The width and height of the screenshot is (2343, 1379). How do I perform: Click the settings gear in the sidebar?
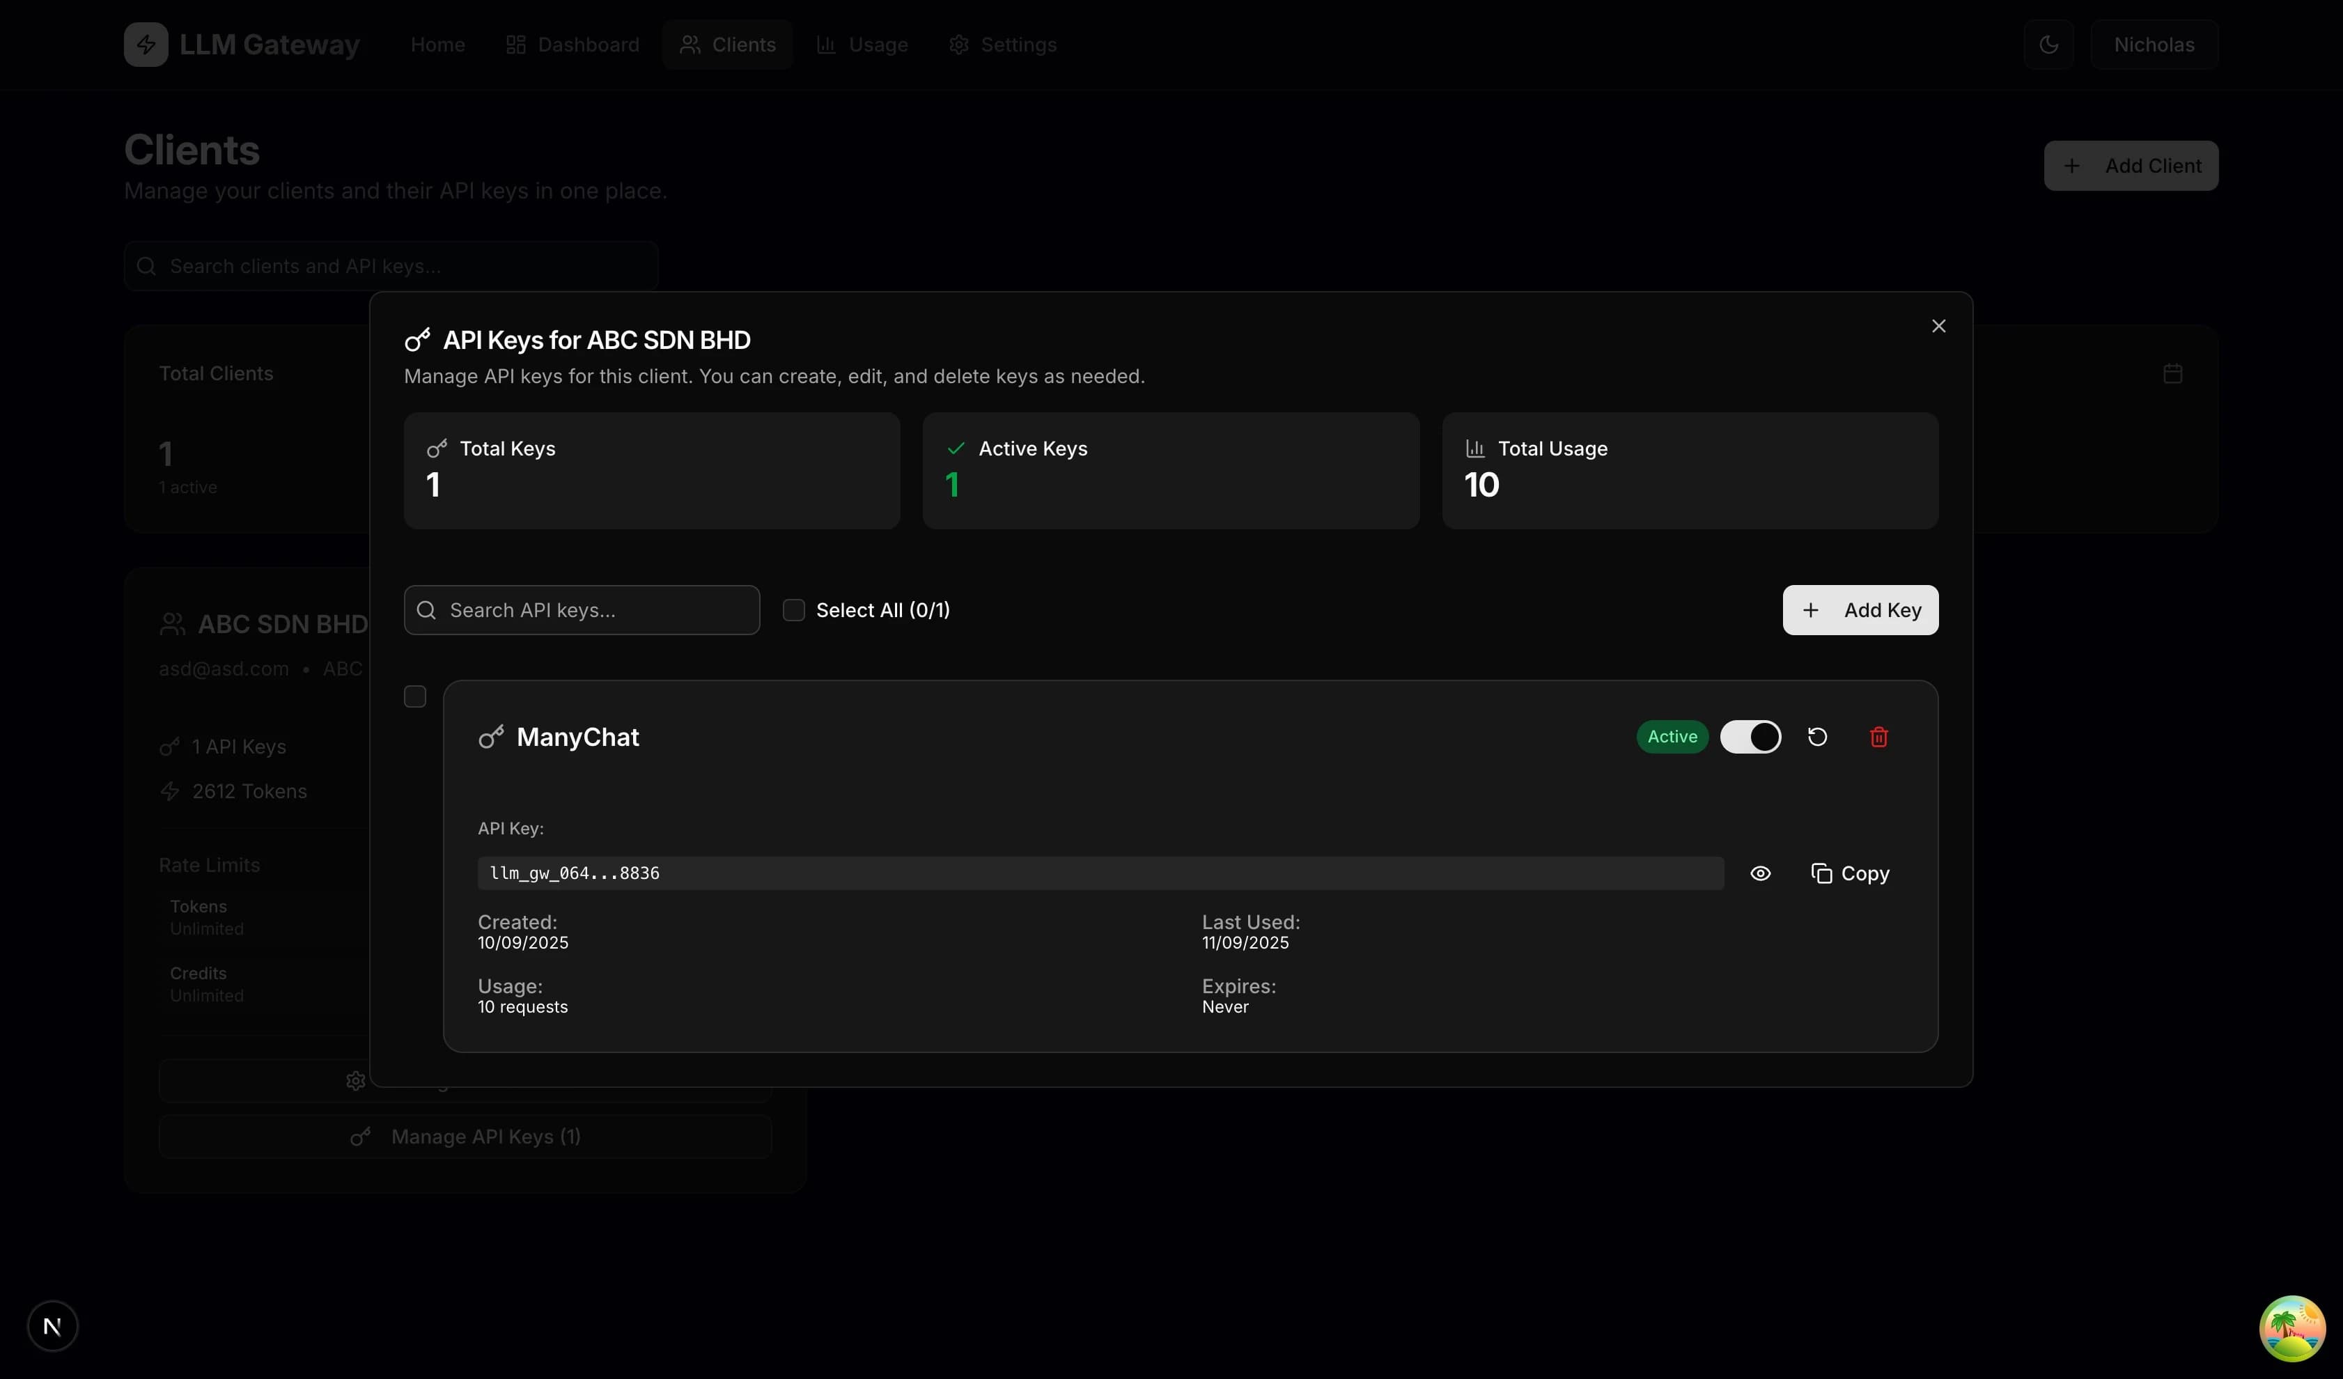355,1080
